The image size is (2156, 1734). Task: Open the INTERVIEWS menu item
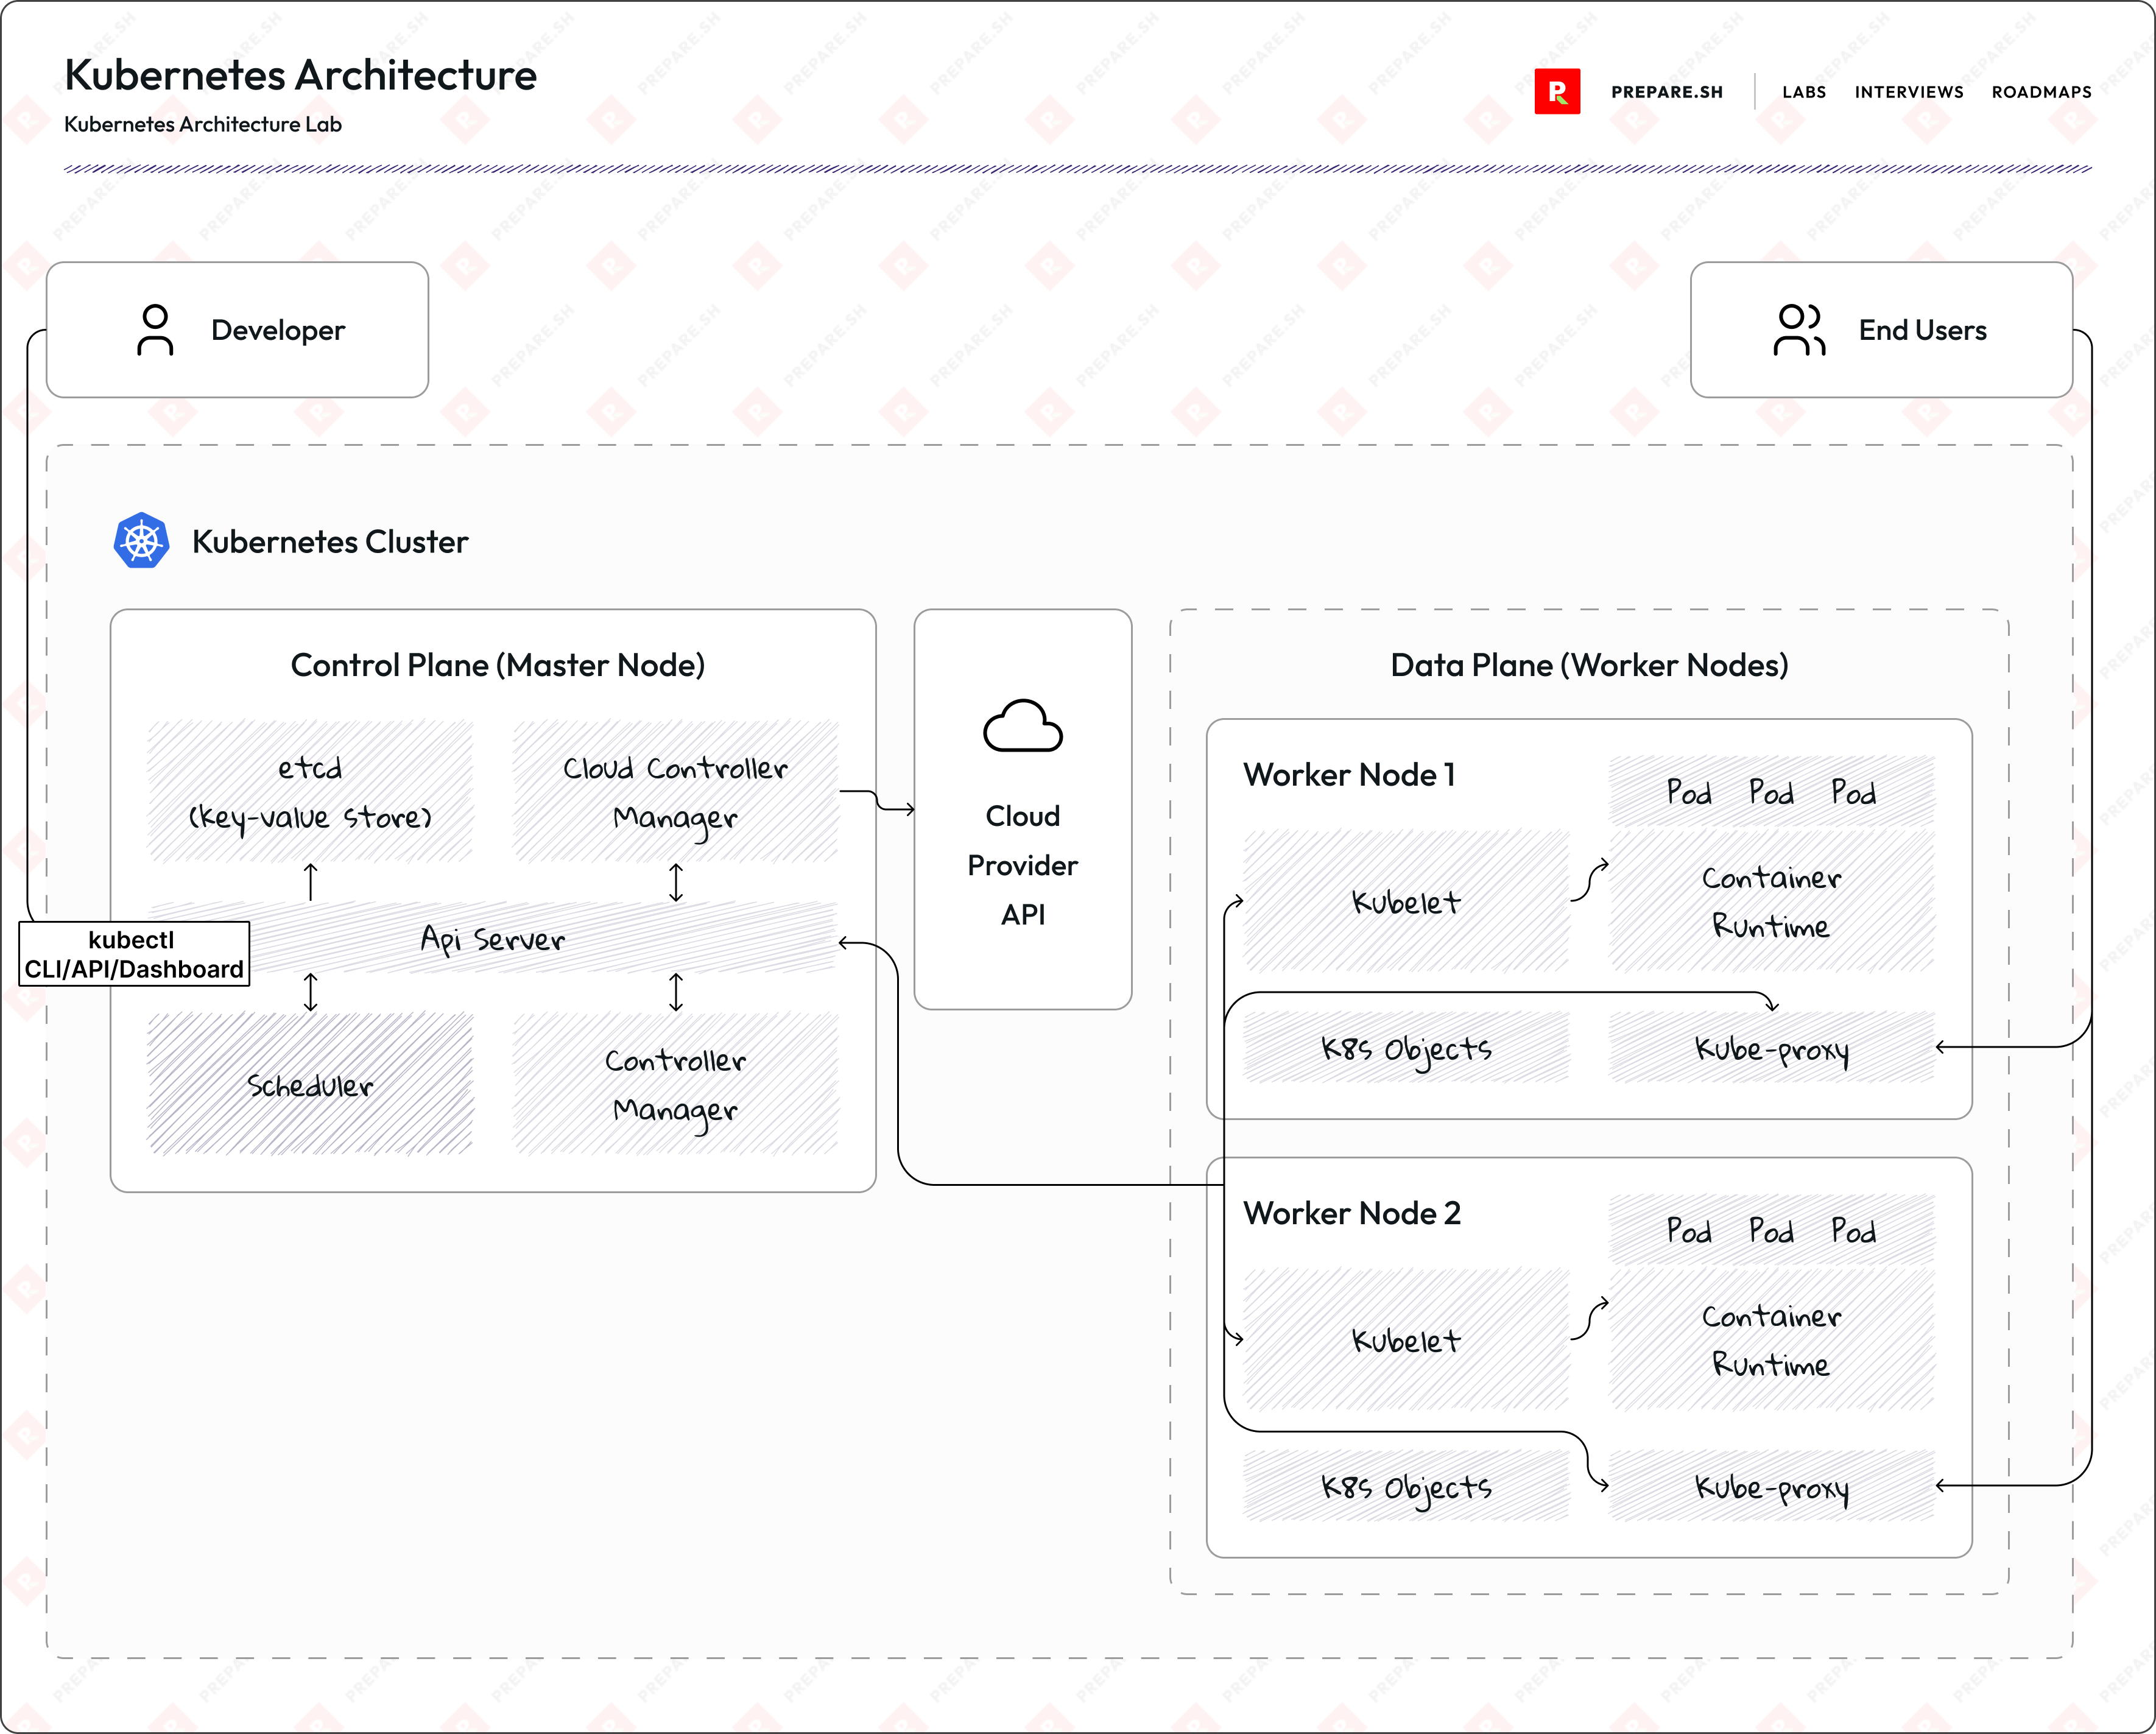tap(1908, 92)
